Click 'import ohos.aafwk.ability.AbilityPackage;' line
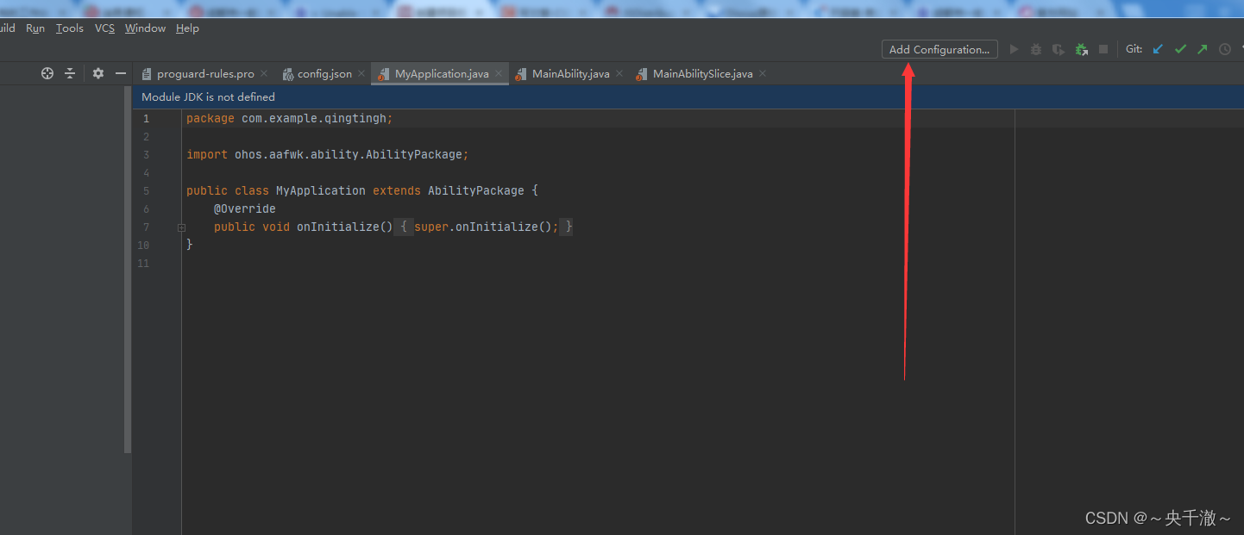 tap(328, 155)
